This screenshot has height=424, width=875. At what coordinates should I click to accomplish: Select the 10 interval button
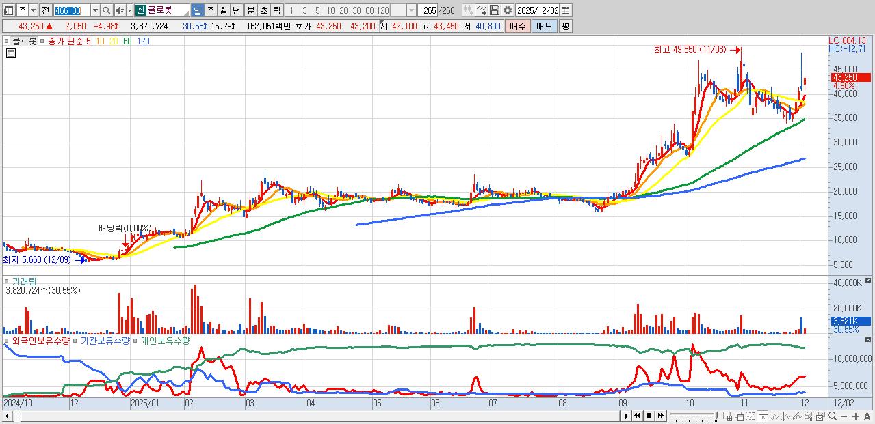pyautogui.click(x=330, y=10)
